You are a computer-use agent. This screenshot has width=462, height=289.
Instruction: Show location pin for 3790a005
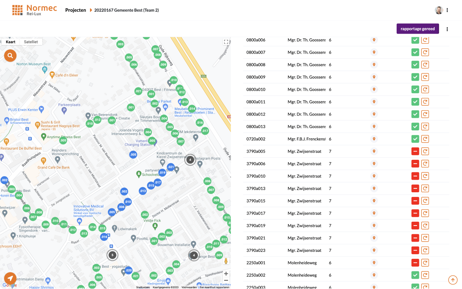[374, 151]
